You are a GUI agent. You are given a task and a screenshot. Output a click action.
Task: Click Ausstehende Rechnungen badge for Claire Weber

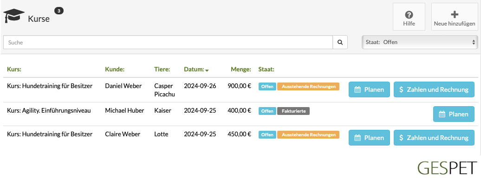308,135
